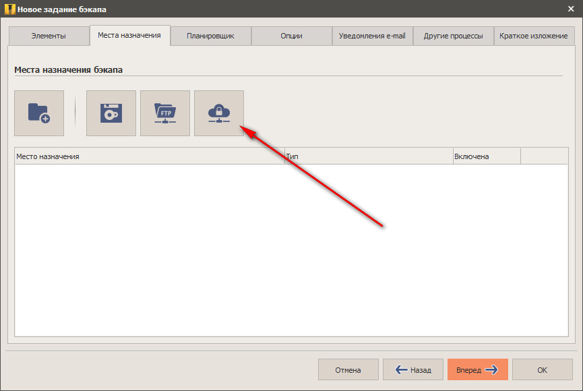This screenshot has height=391, width=583.
Task: Show the Краткое изложение tab
Action: [534, 36]
